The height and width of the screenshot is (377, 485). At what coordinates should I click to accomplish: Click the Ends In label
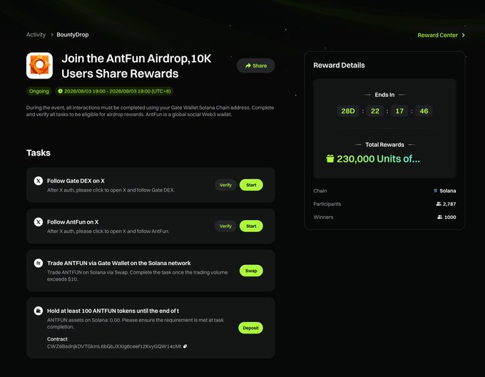point(384,95)
